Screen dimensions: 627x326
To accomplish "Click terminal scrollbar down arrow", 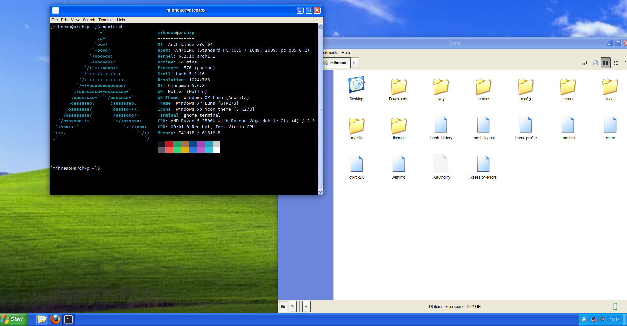I will pos(321,192).
